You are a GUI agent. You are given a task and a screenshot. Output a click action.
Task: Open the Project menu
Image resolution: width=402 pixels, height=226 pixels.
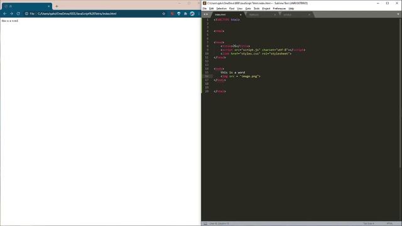[x=266, y=8]
